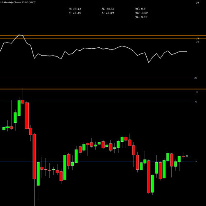Click the 13 price level label
206x206 pixels.
coord(196,162)
